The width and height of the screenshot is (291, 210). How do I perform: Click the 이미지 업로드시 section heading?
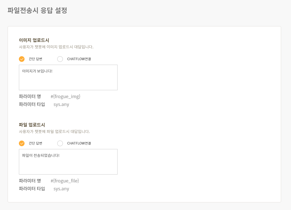click(34, 40)
